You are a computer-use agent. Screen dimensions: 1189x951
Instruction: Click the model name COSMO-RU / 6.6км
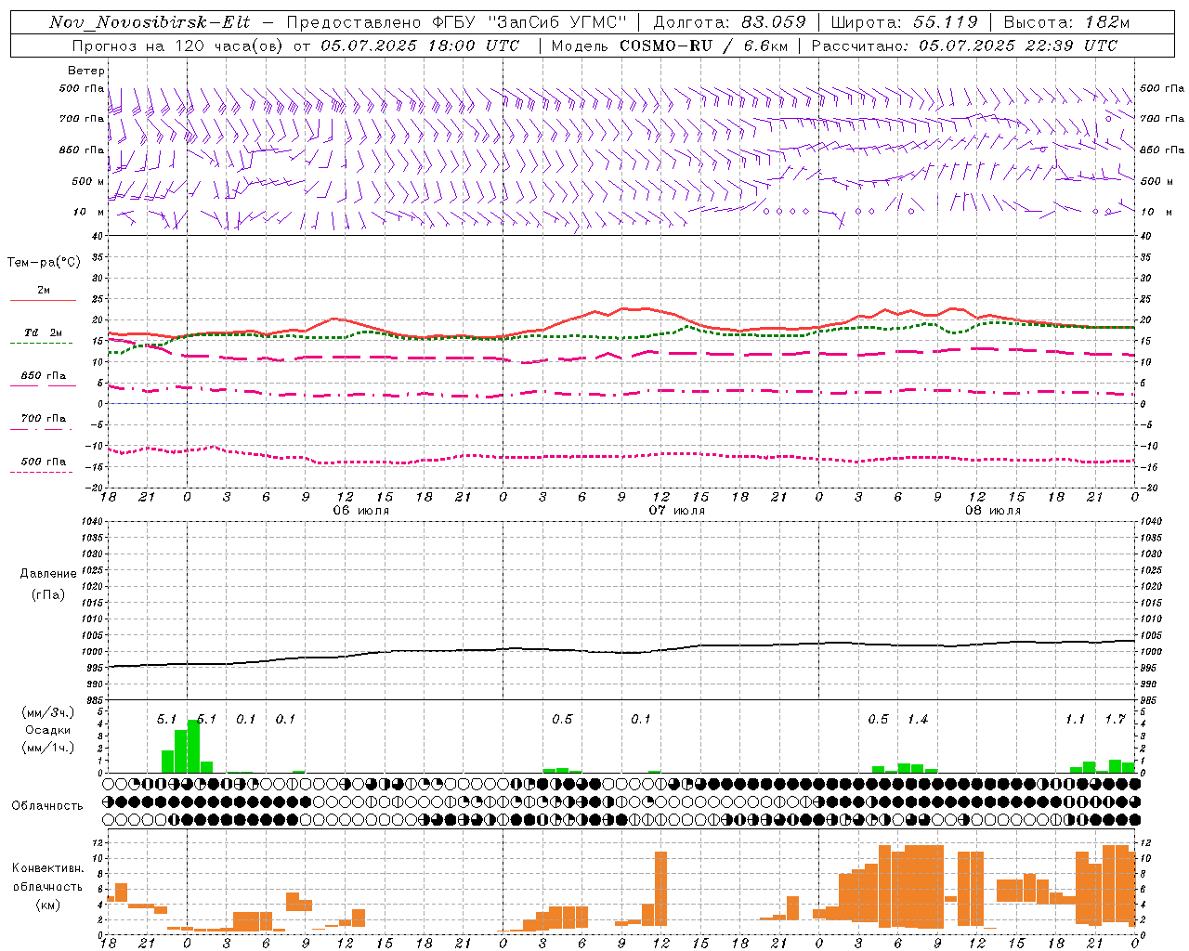703,46
